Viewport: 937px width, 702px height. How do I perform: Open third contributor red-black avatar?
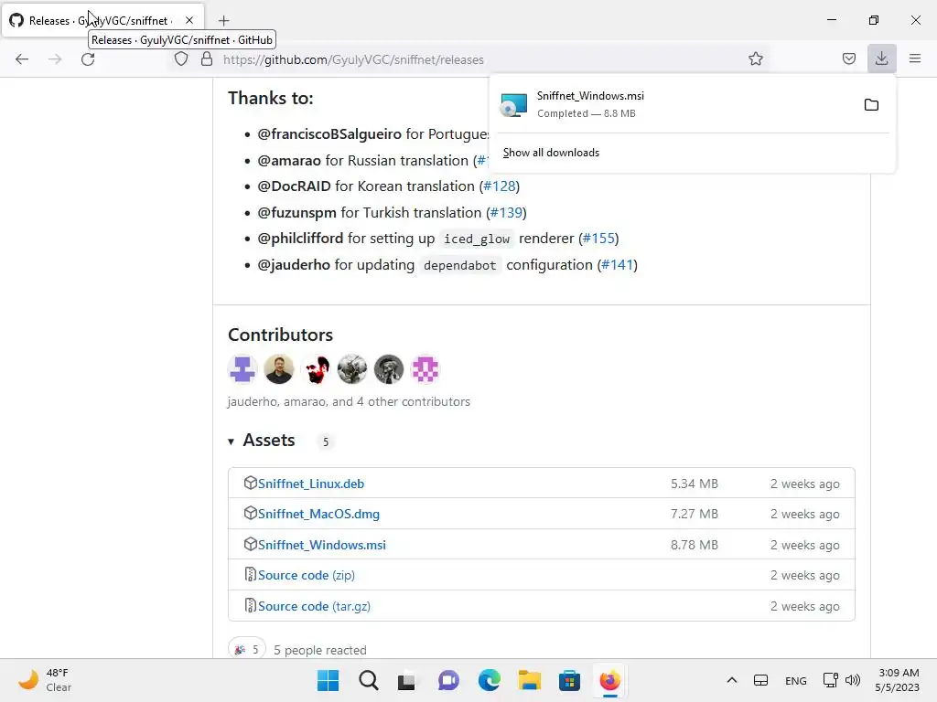click(x=316, y=369)
